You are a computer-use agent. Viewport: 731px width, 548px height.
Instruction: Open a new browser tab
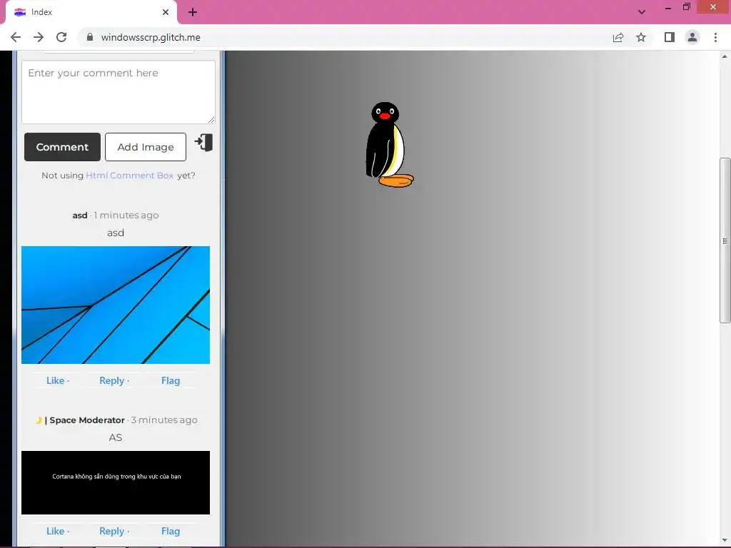(193, 13)
